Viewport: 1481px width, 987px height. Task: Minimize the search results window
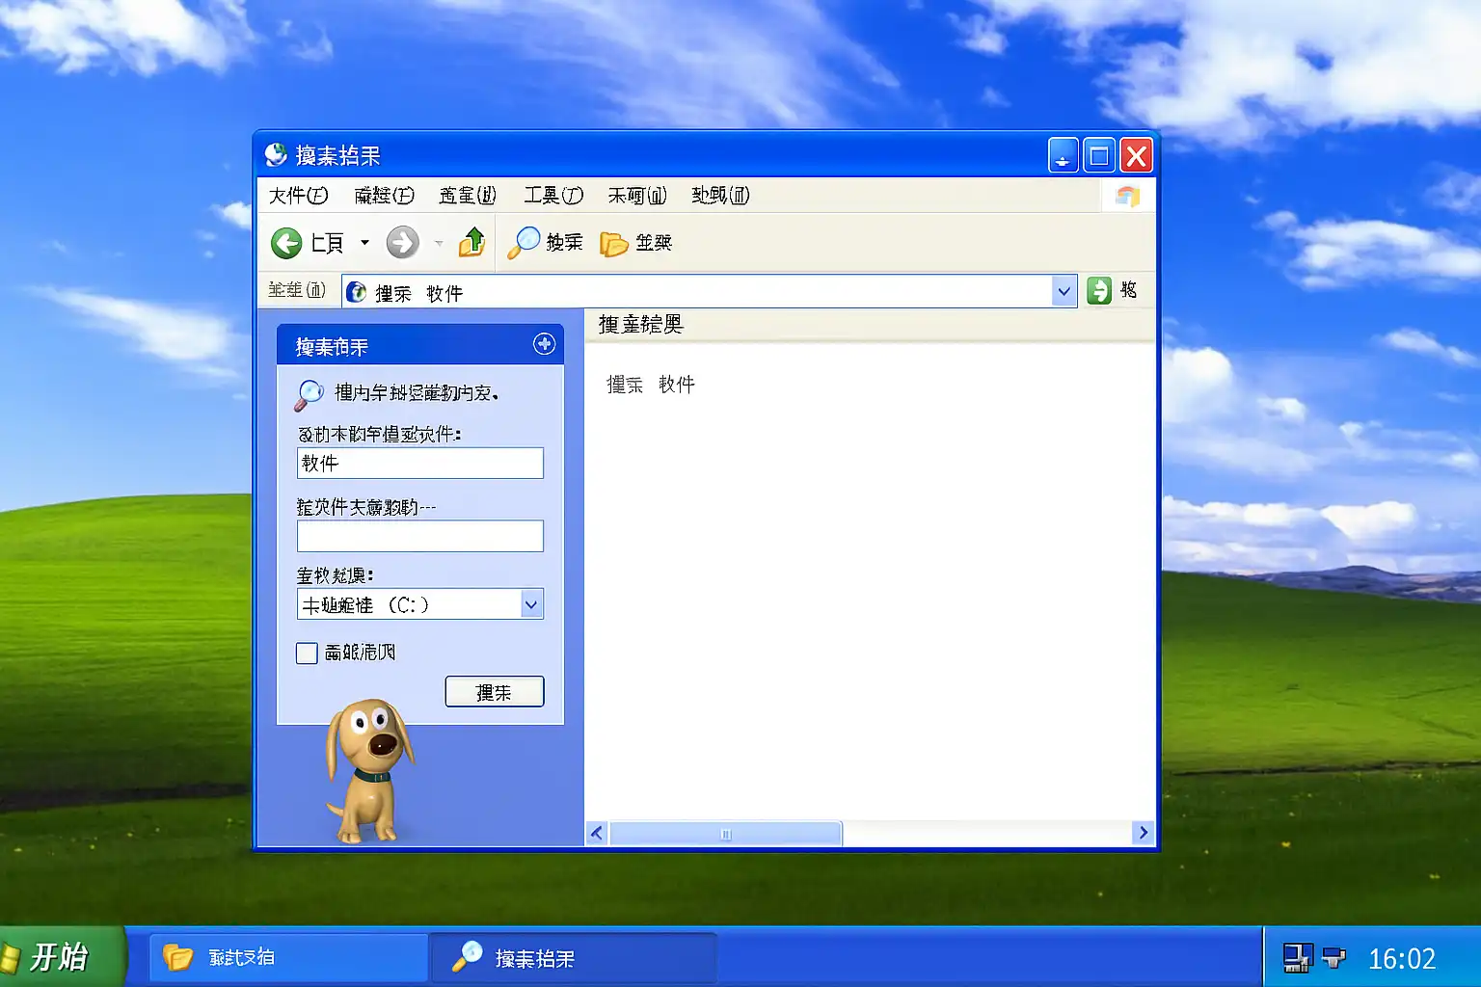pos(1063,155)
